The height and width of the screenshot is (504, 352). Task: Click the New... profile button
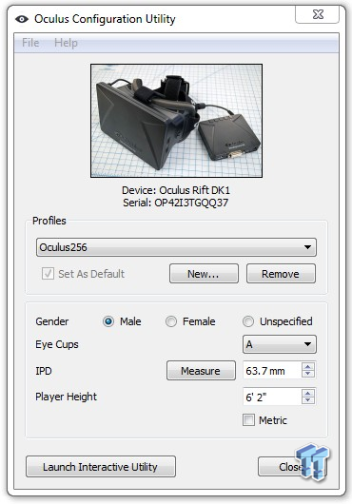click(x=204, y=274)
